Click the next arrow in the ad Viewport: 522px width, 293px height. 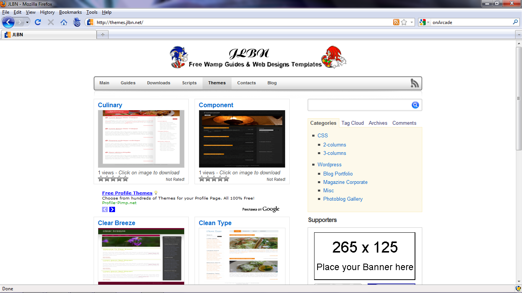pyautogui.click(x=112, y=209)
